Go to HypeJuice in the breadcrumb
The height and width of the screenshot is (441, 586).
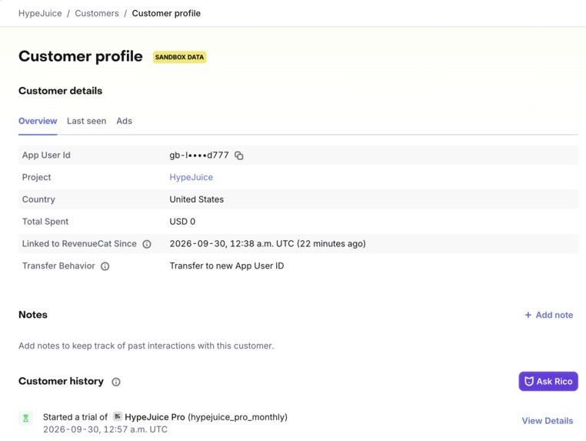(40, 13)
